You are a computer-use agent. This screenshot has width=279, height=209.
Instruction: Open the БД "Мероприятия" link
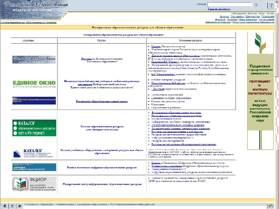(164, 74)
